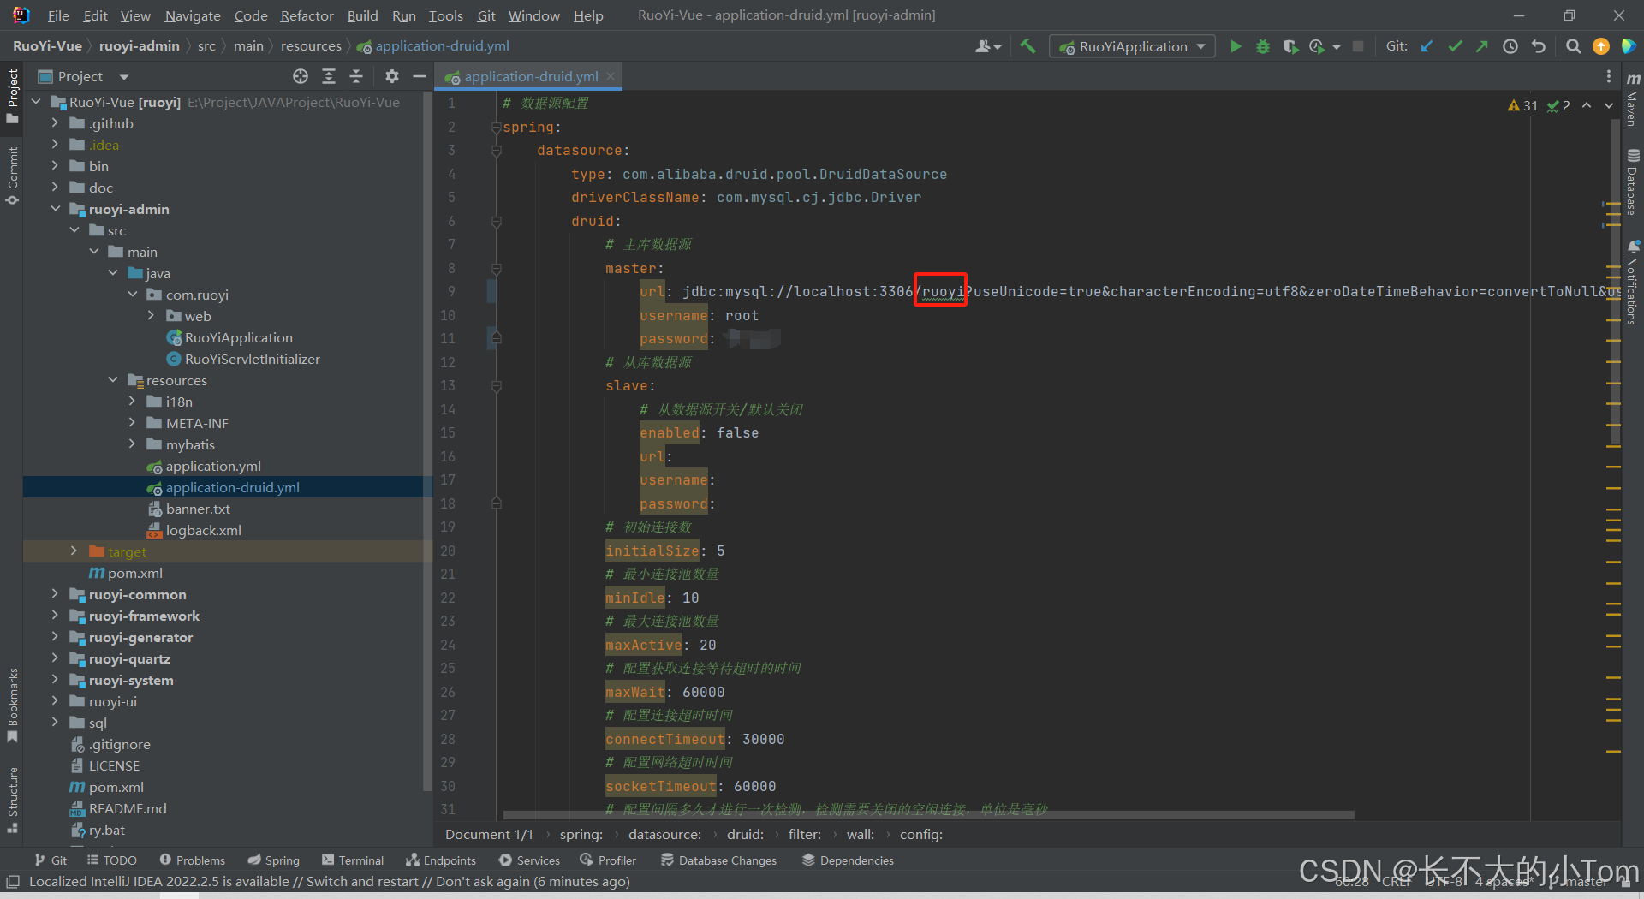Open the Dependencies tool window
Screen dimensions: 1644x899
[848, 860]
